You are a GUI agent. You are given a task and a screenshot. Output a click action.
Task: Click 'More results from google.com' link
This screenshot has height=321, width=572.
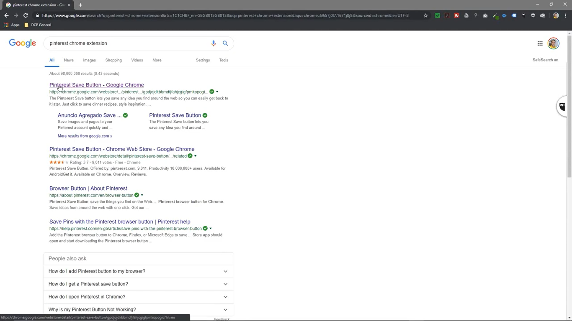click(85, 136)
